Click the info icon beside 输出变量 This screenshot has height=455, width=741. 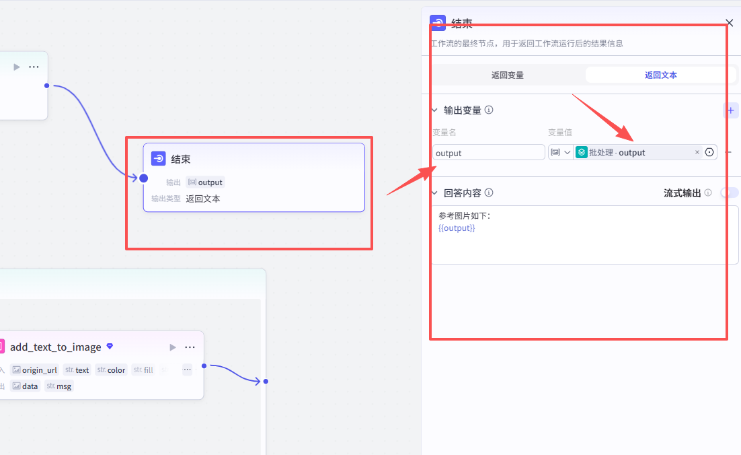[489, 110]
